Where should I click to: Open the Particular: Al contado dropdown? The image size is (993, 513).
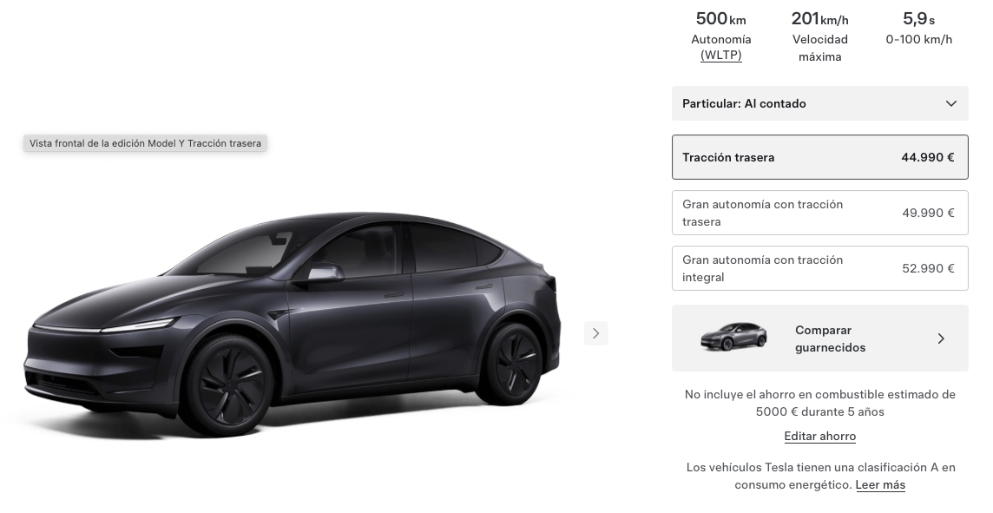820,103
